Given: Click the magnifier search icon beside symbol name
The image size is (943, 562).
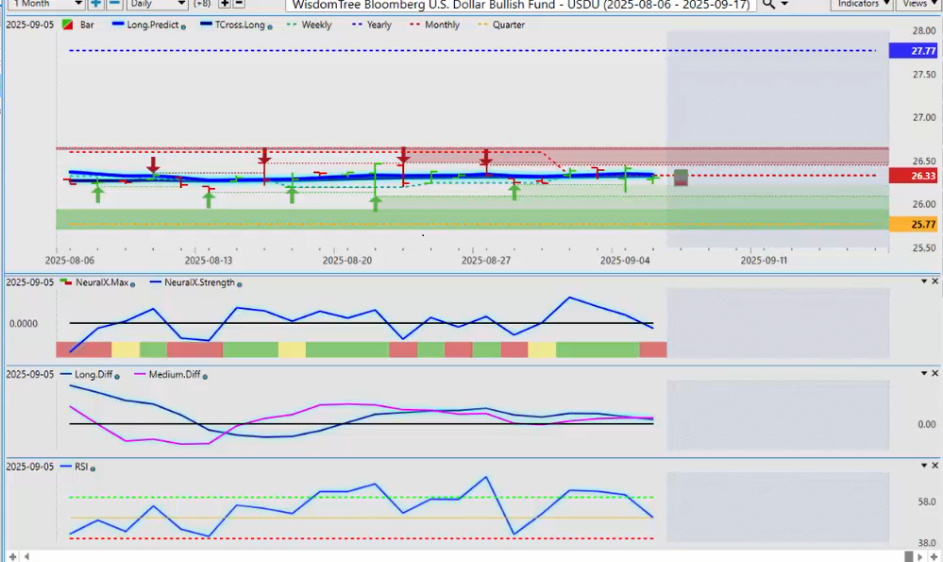Looking at the screenshot, I should 770,4.
